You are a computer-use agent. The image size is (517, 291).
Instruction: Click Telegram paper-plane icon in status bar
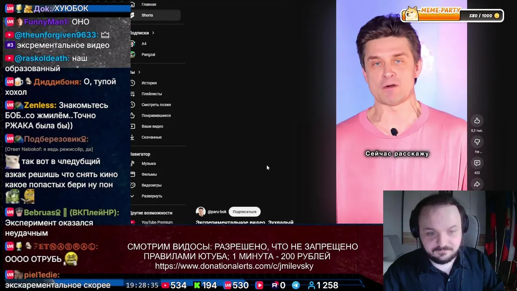(x=296, y=285)
